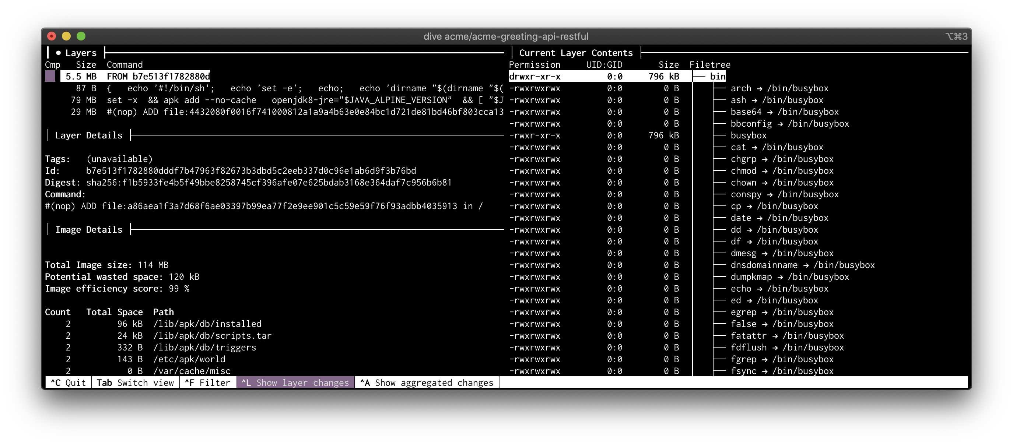The height and width of the screenshot is (444, 1013).
Task: Select the 87 B echo layer row
Action: pyautogui.click(x=275, y=88)
